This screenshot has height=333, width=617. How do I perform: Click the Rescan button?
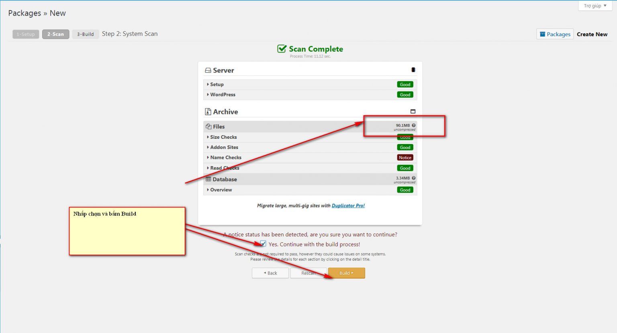308,273
